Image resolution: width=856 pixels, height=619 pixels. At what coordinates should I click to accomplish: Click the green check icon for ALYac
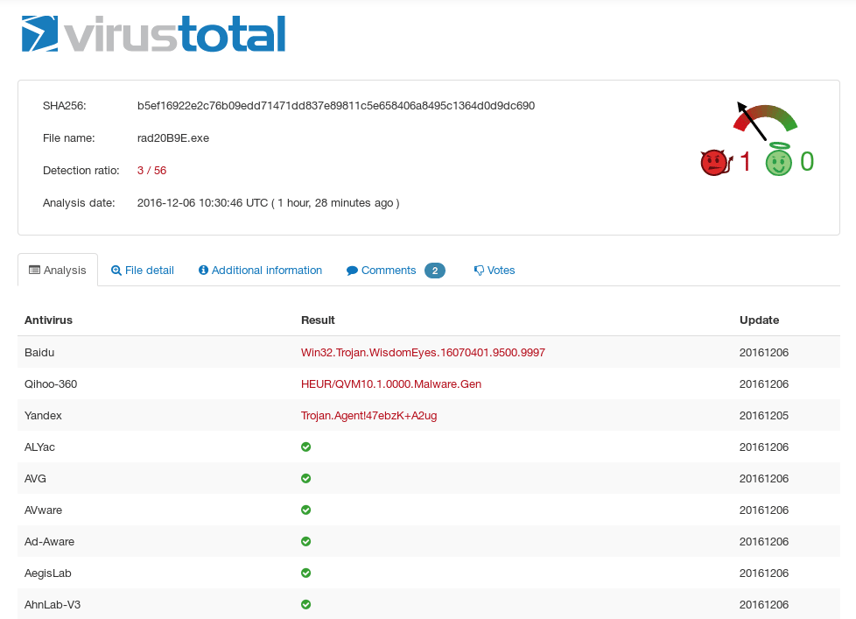click(305, 447)
